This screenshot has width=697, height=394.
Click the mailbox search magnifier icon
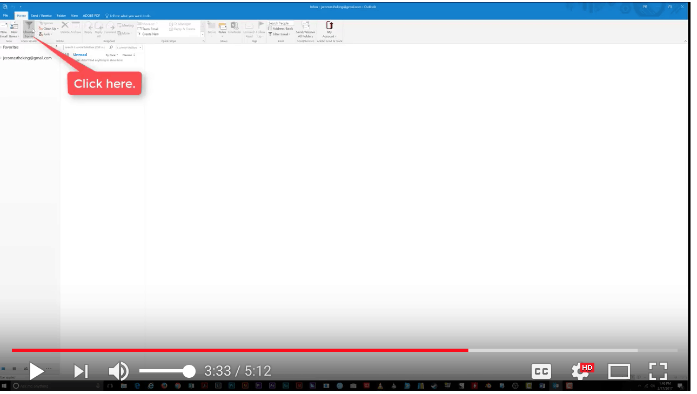click(111, 47)
